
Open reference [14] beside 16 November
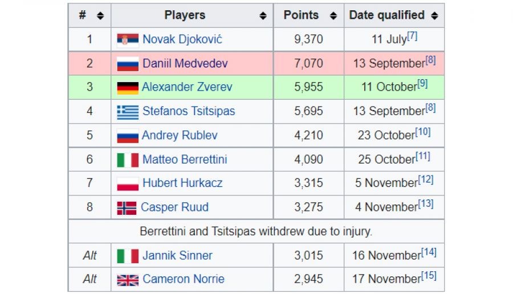[429, 252]
